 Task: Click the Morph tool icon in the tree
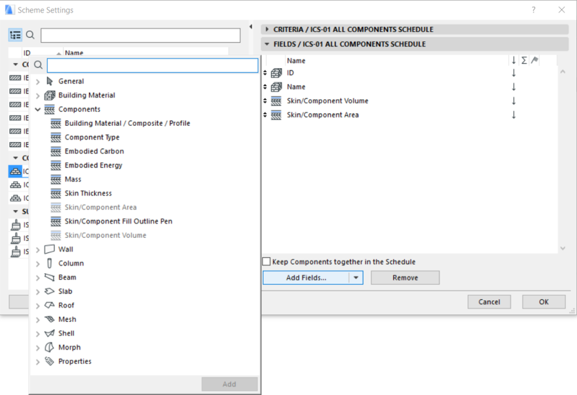(50, 347)
